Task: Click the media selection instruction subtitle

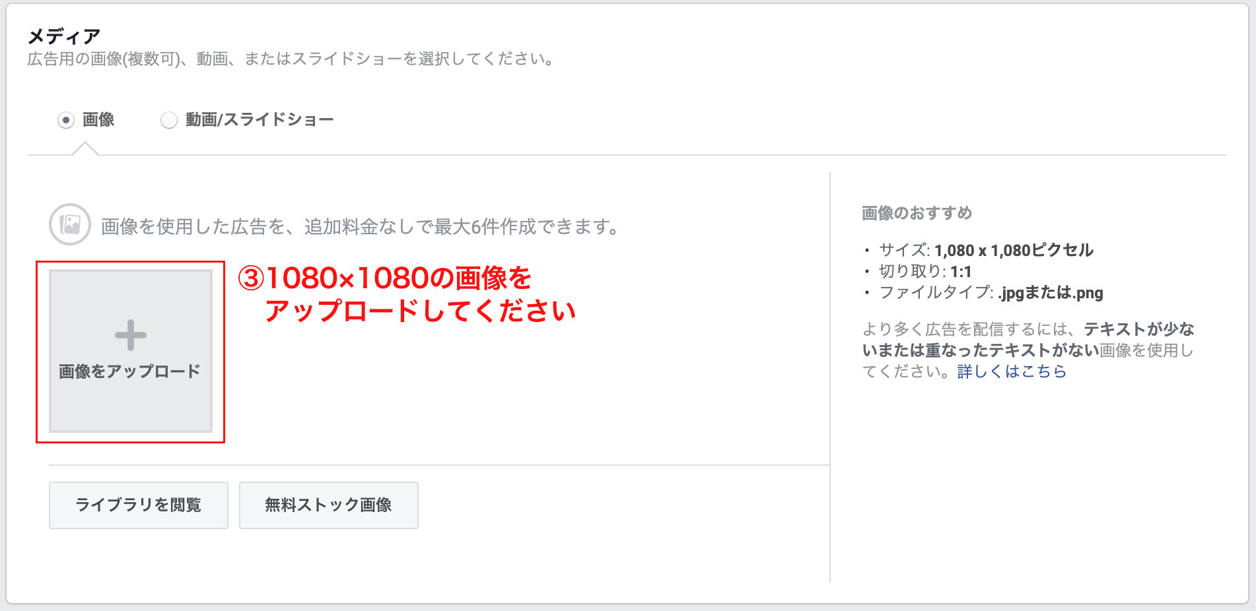Action: 291,59
